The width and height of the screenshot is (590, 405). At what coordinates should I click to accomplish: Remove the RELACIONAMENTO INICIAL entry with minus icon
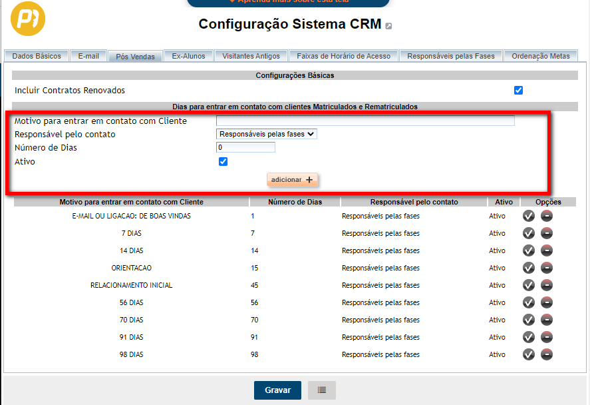coord(547,285)
